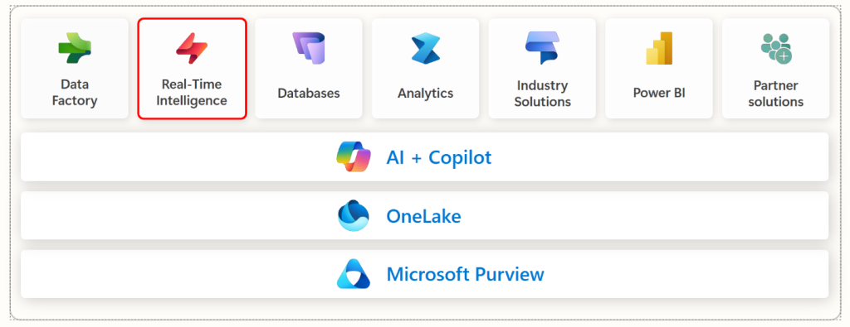Select the Industry Solutions label

coord(542,94)
